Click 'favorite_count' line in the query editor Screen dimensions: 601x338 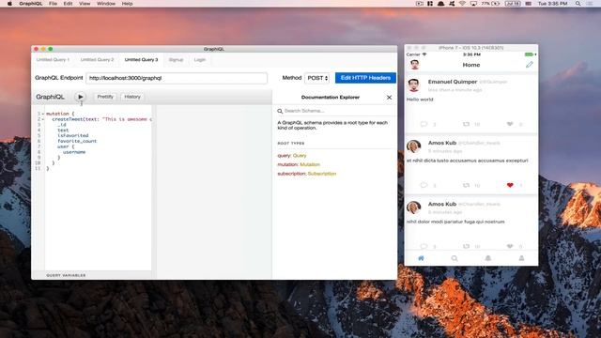[x=77, y=141]
